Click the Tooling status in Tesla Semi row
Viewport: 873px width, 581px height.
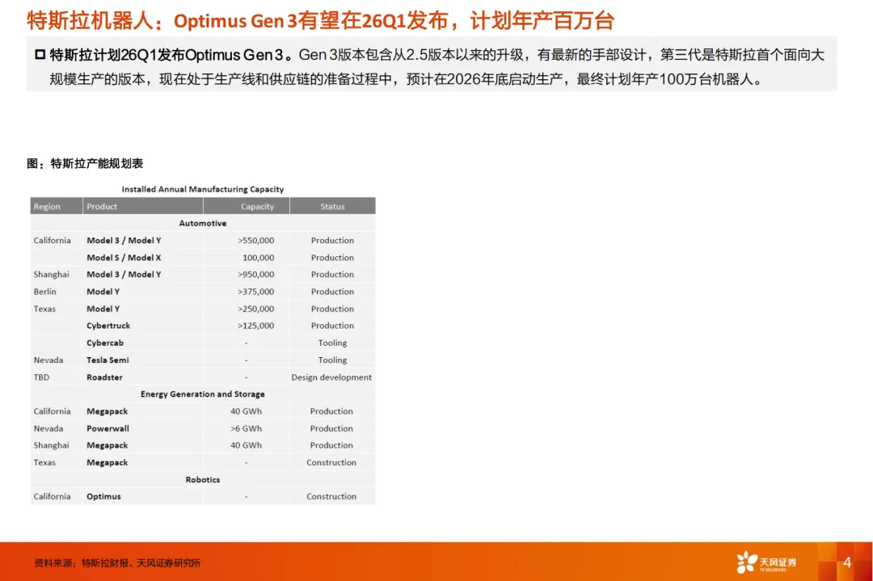tap(332, 360)
